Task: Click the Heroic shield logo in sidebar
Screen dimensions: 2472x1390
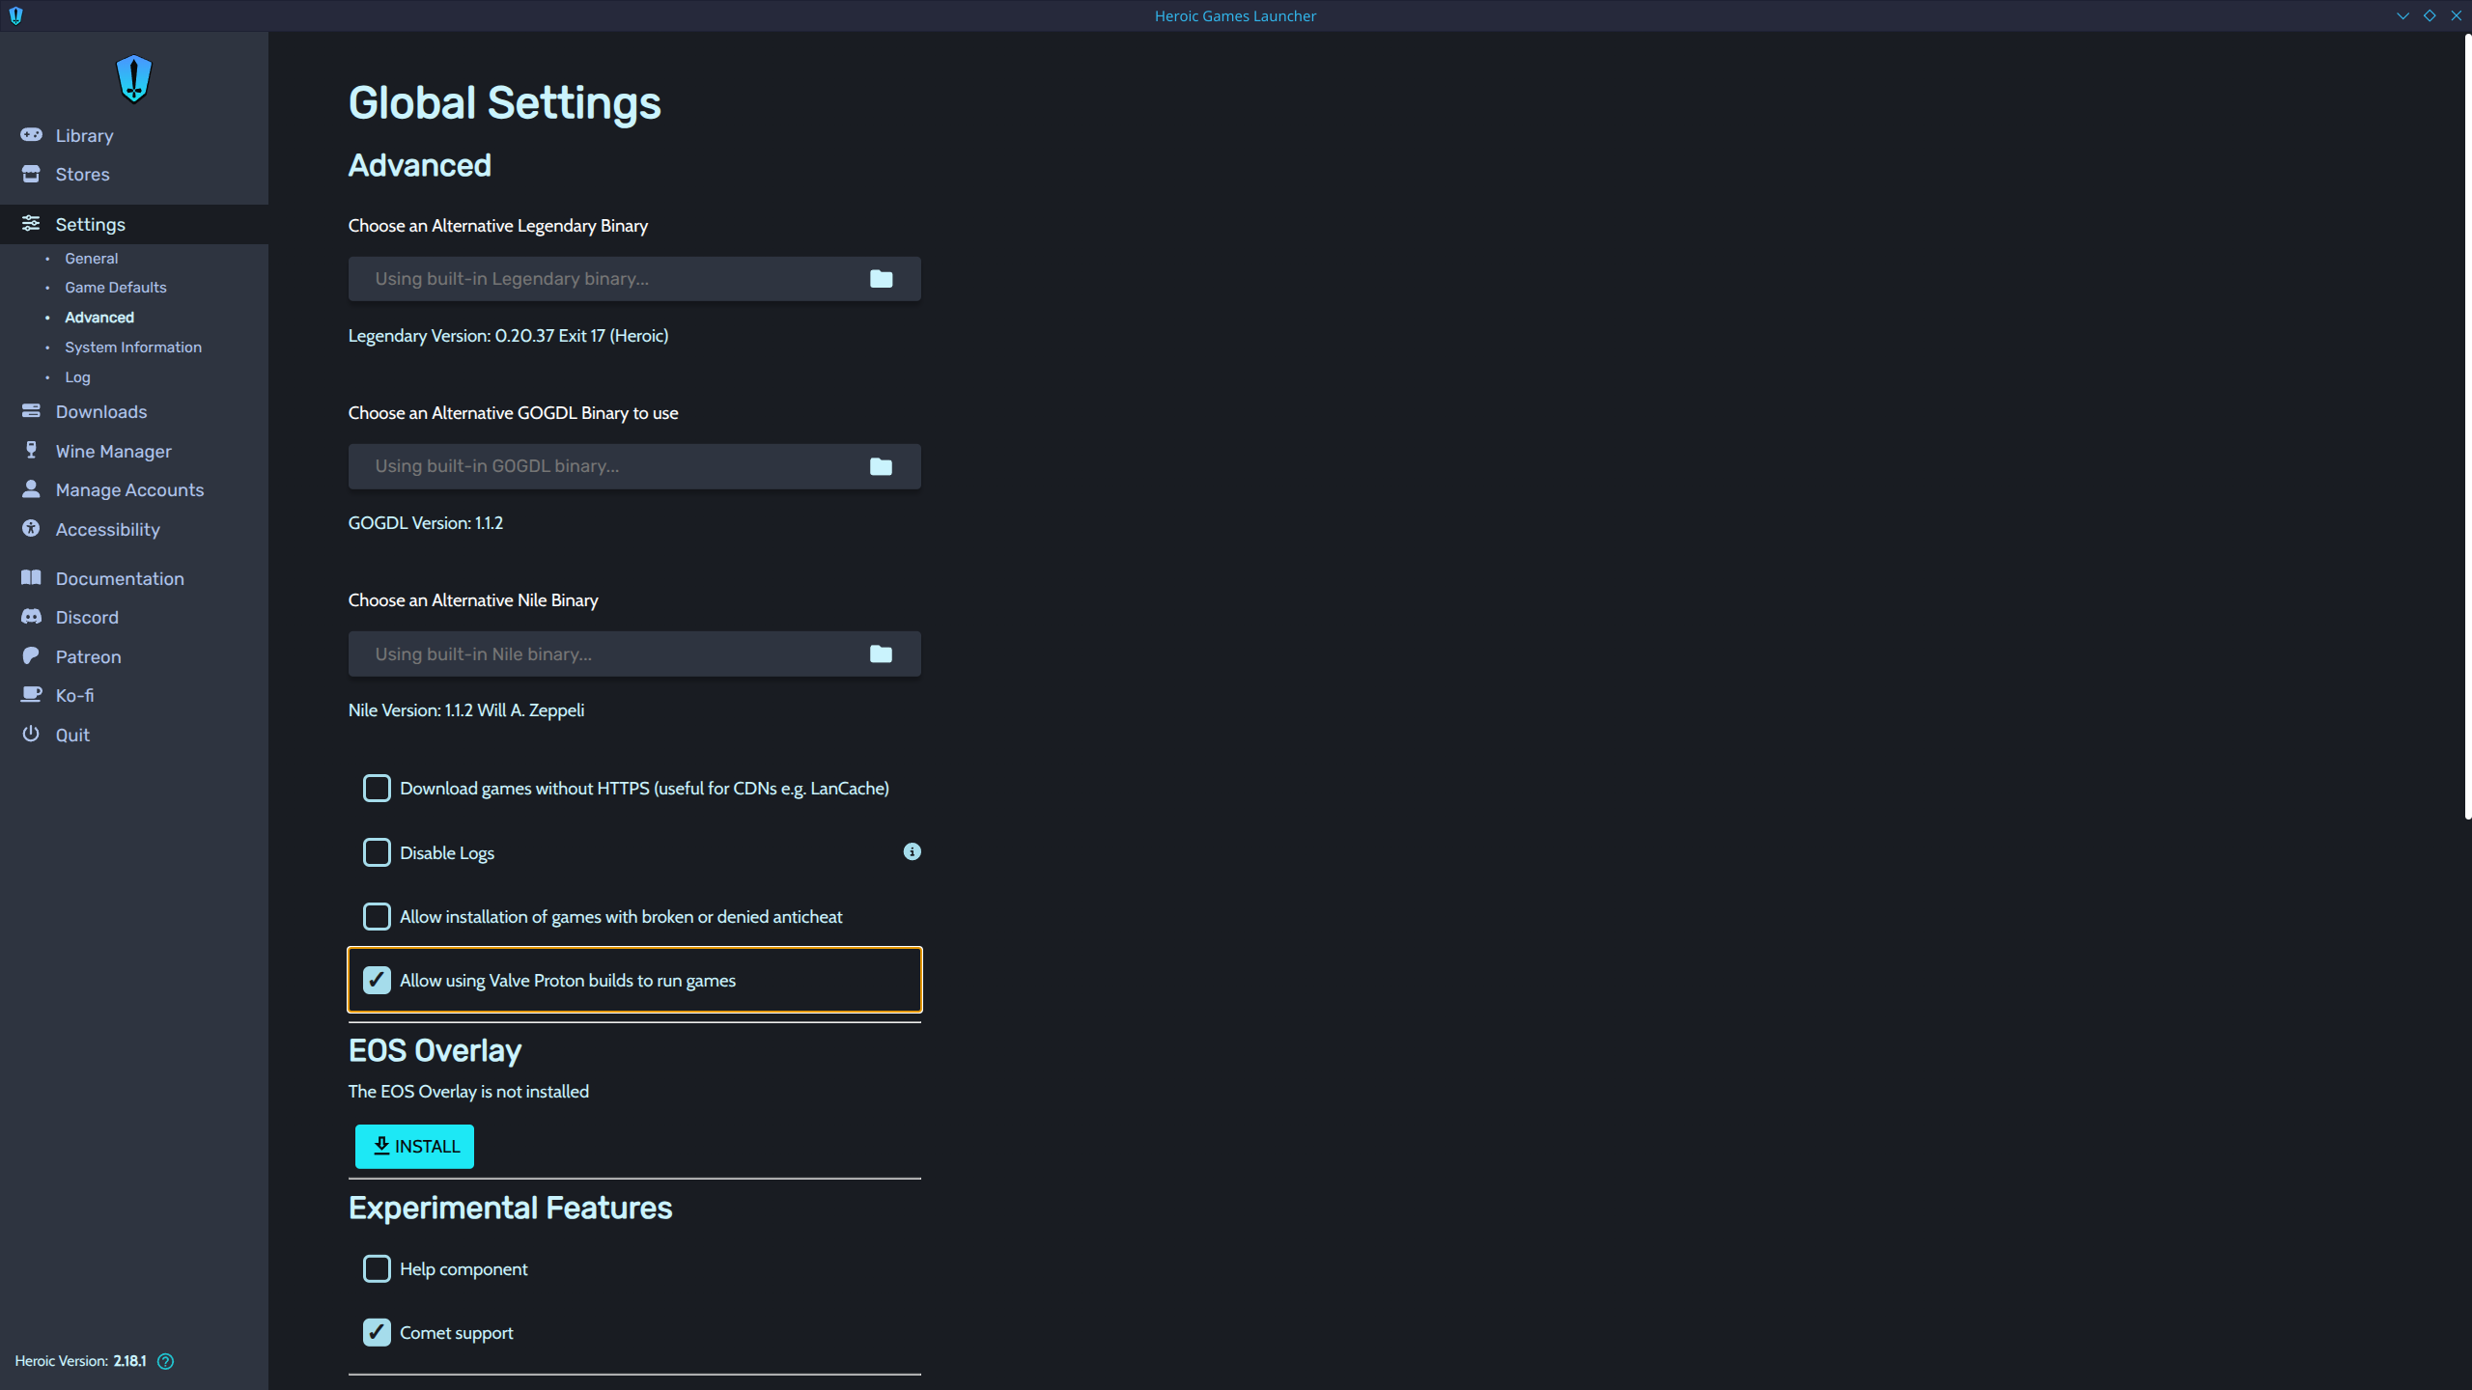Action: pyautogui.click(x=134, y=78)
